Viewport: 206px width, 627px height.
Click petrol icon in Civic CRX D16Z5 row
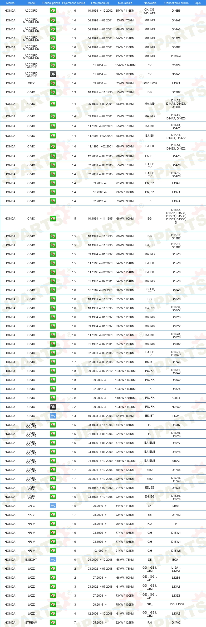53,488
